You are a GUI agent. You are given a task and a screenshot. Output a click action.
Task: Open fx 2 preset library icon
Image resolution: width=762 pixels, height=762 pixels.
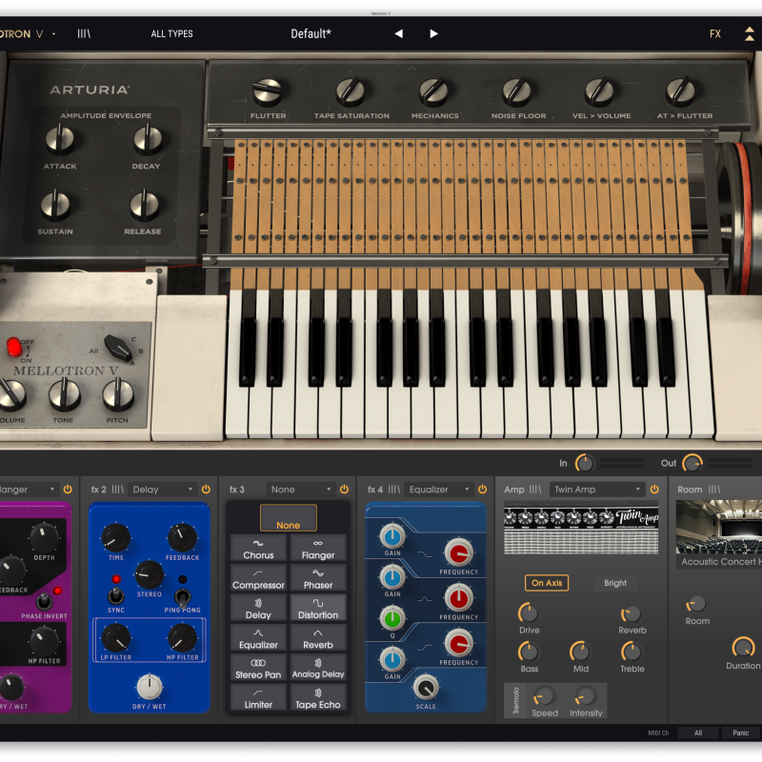[x=117, y=490]
